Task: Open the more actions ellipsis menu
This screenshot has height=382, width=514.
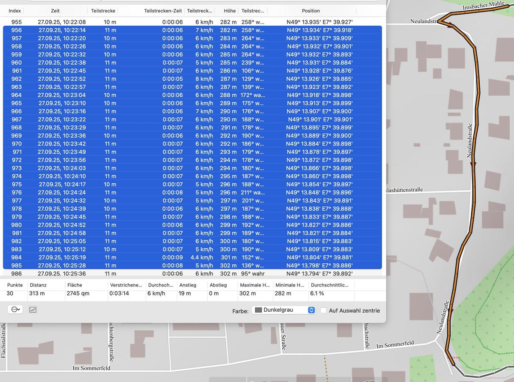Action: 16,310
